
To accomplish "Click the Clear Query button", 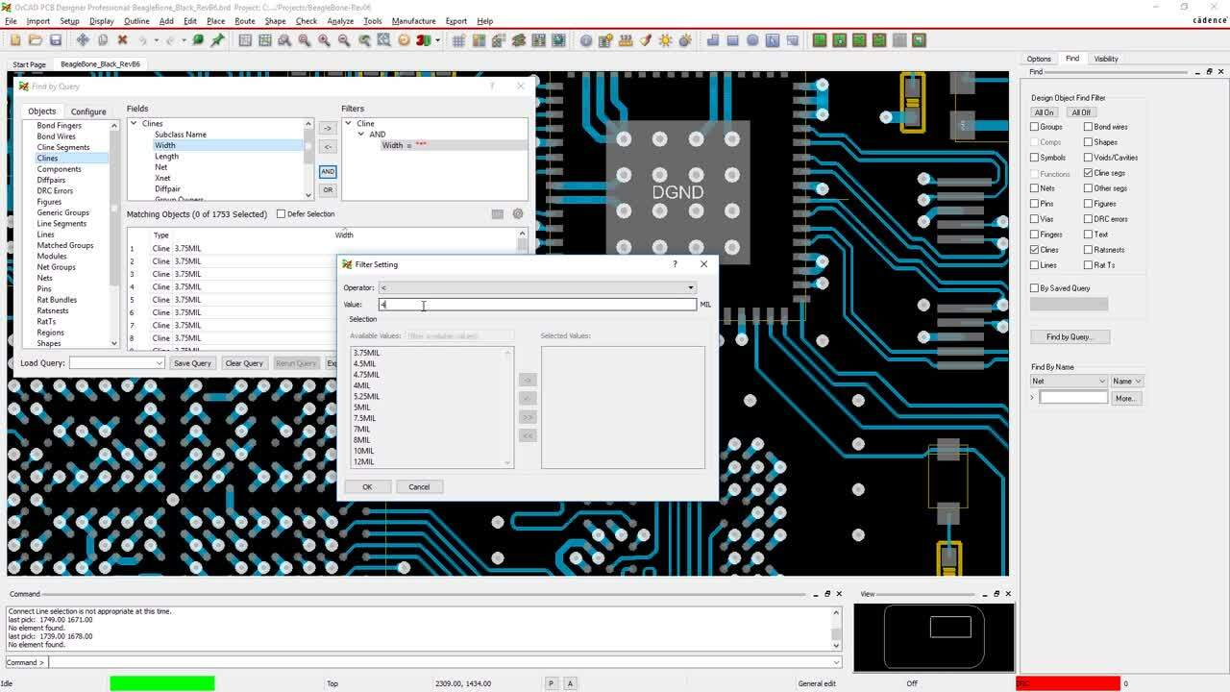I will tap(243, 363).
